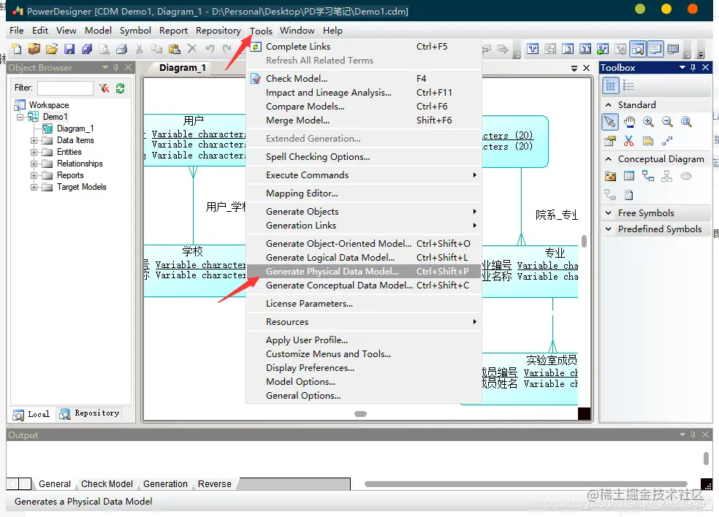
Task: Click the Paste clipboard toolbar icon
Action: 174,49
